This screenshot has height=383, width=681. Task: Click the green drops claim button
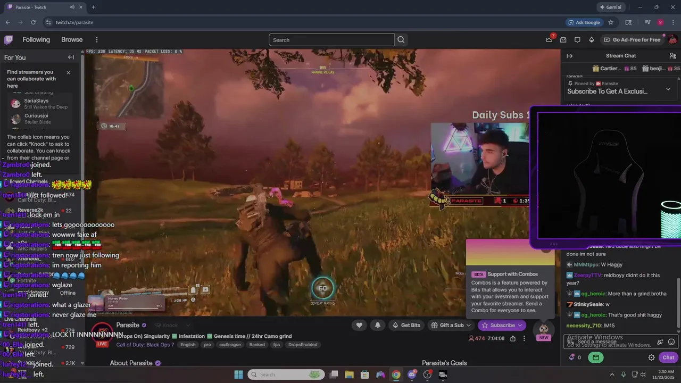(x=596, y=357)
